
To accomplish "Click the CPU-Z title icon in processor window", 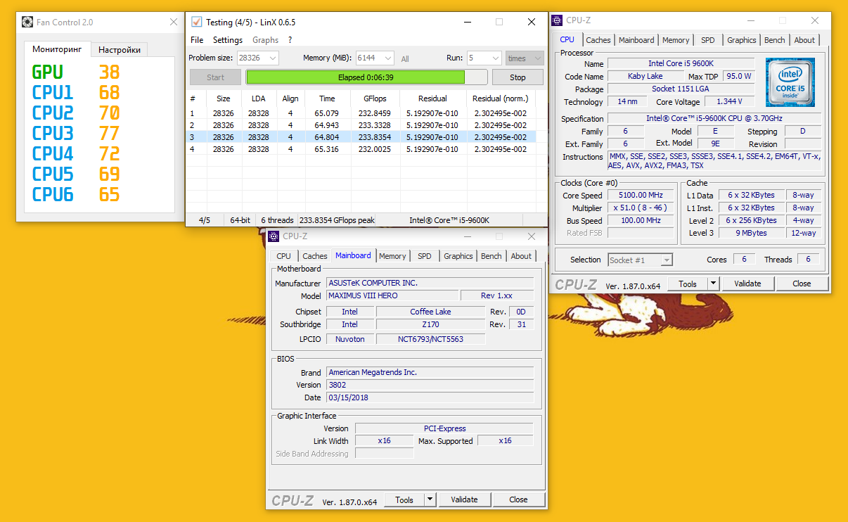I will (x=558, y=20).
